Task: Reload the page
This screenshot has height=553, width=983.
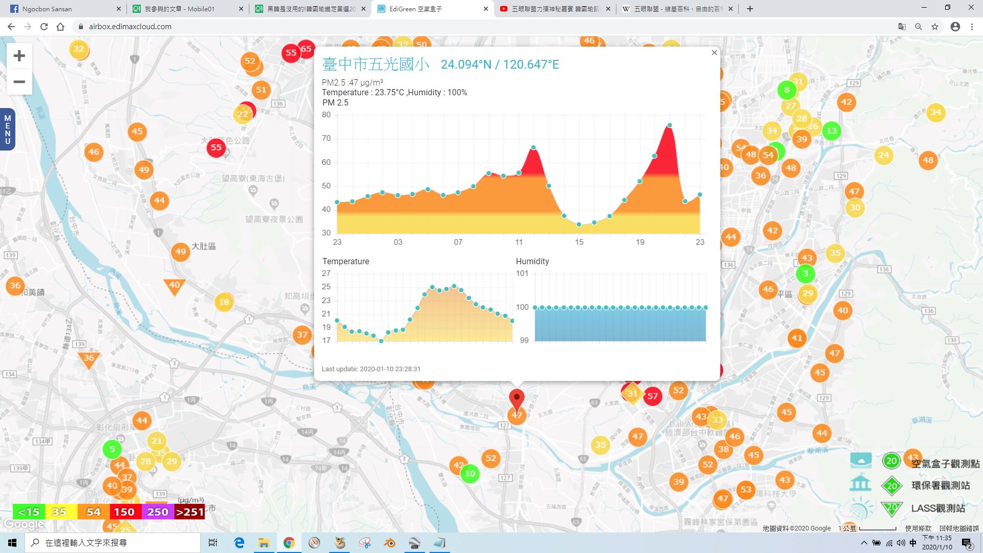Action: tap(44, 27)
